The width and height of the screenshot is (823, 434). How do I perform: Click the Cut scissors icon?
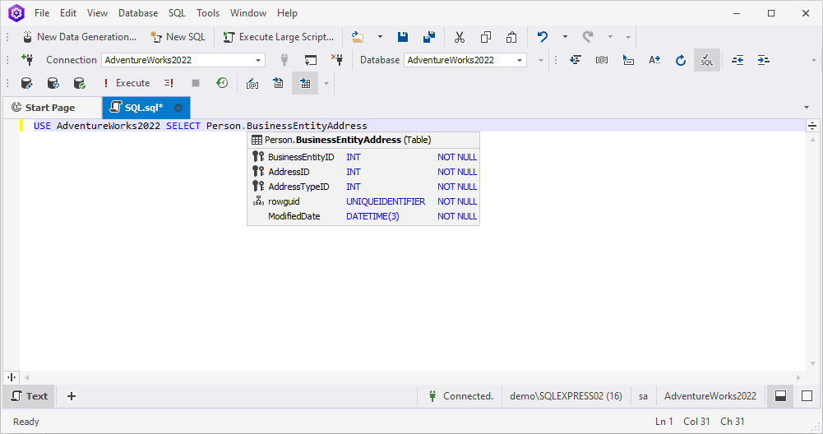click(x=460, y=37)
